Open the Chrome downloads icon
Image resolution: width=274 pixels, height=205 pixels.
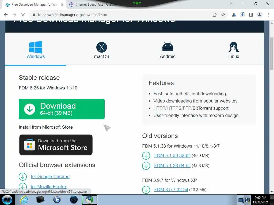242,15
